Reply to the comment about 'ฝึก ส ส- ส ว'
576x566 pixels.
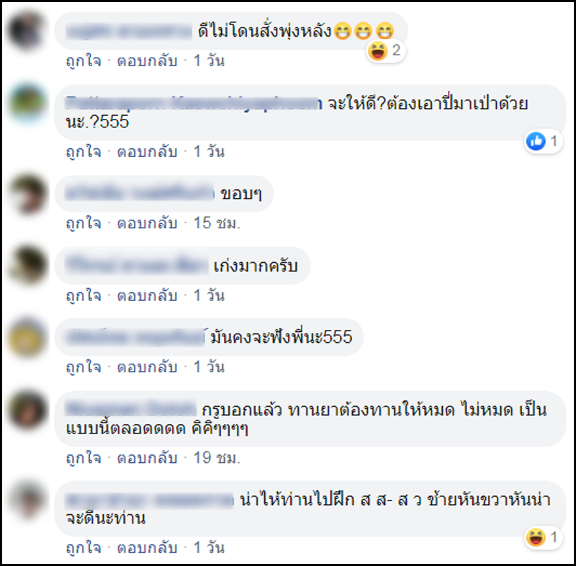click(147, 547)
